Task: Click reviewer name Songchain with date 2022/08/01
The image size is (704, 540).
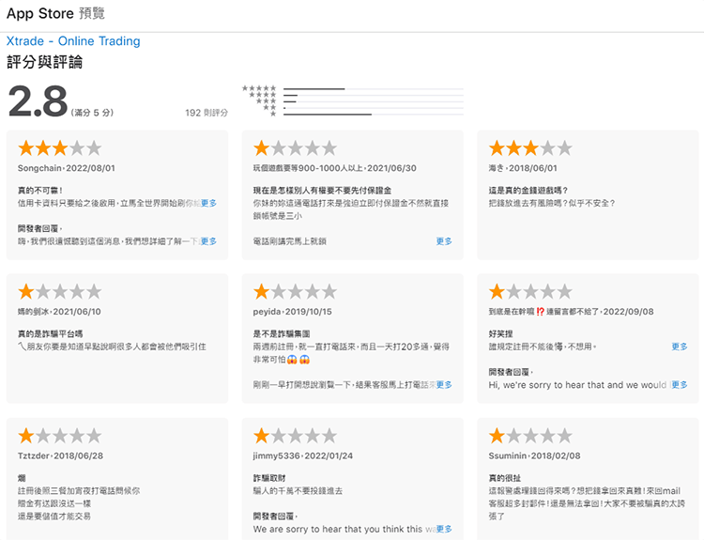Action: [67, 168]
